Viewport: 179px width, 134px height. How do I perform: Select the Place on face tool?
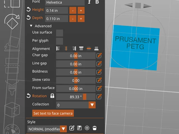click(x=12, y=44)
